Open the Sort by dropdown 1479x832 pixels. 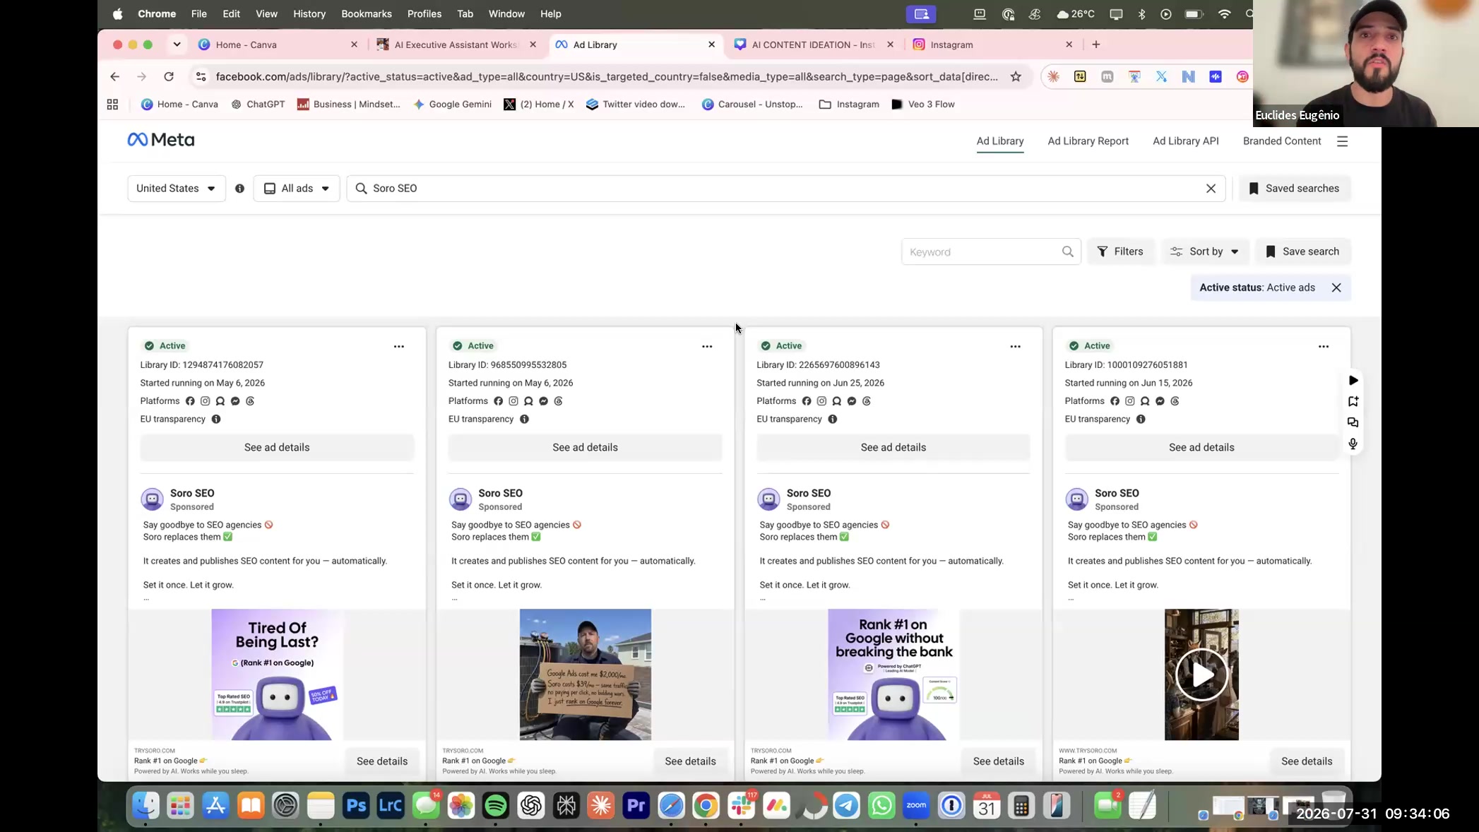coord(1205,251)
